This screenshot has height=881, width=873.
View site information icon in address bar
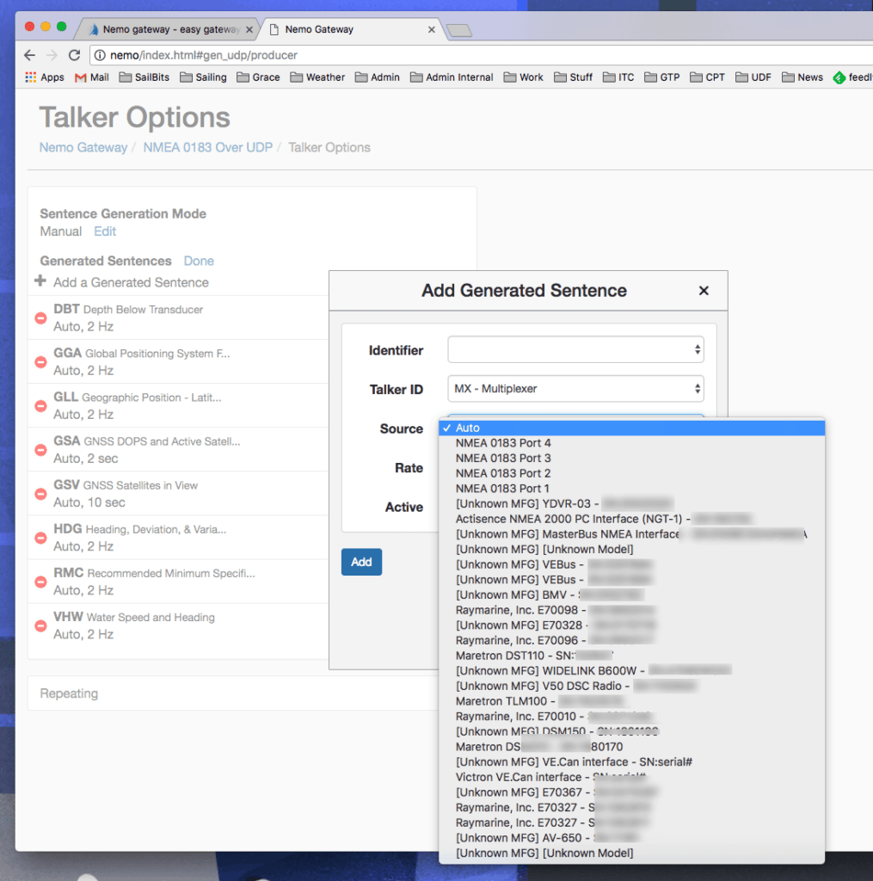click(100, 55)
